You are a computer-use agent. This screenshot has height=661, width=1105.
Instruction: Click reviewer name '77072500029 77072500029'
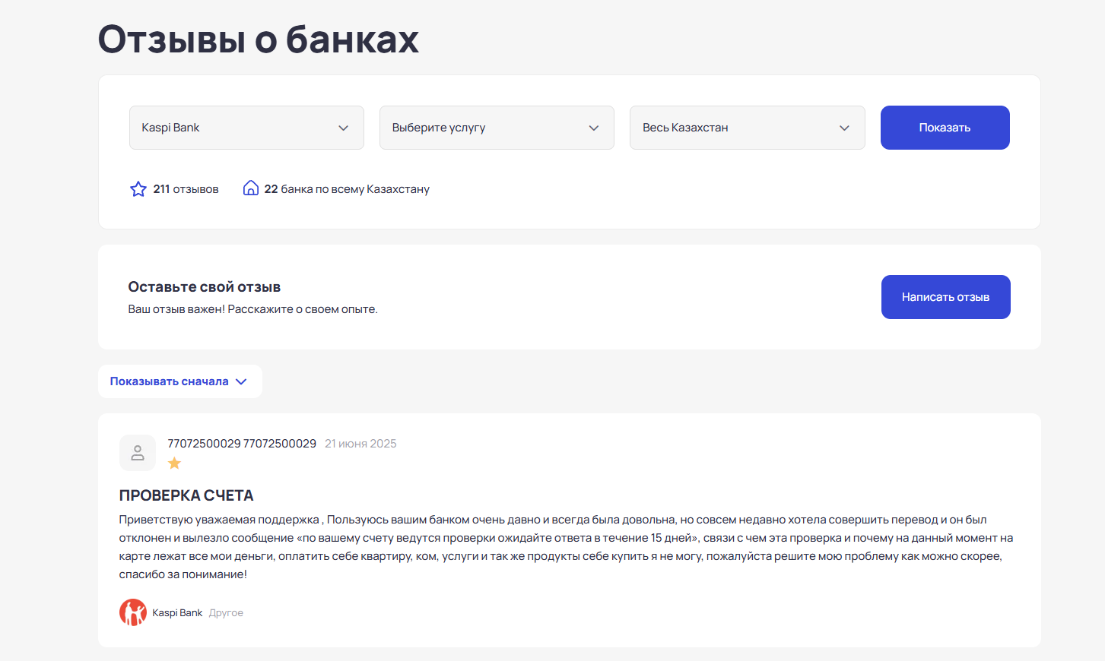tap(242, 444)
